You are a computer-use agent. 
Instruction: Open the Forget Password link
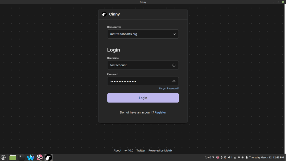169,88
